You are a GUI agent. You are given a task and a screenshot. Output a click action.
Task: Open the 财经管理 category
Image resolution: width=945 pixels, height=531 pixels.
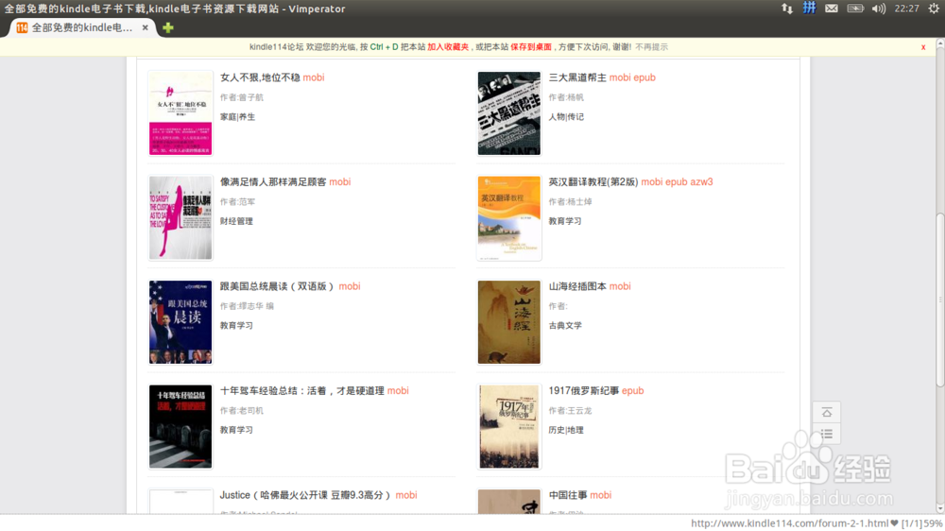pyautogui.click(x=236, y=221)
